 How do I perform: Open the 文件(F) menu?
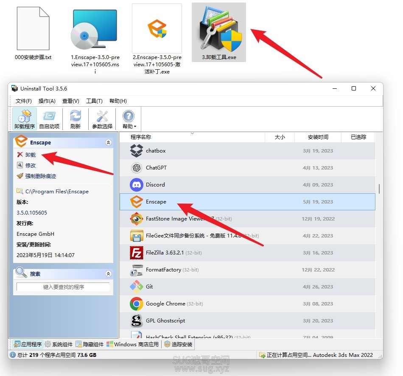[24, 101]
